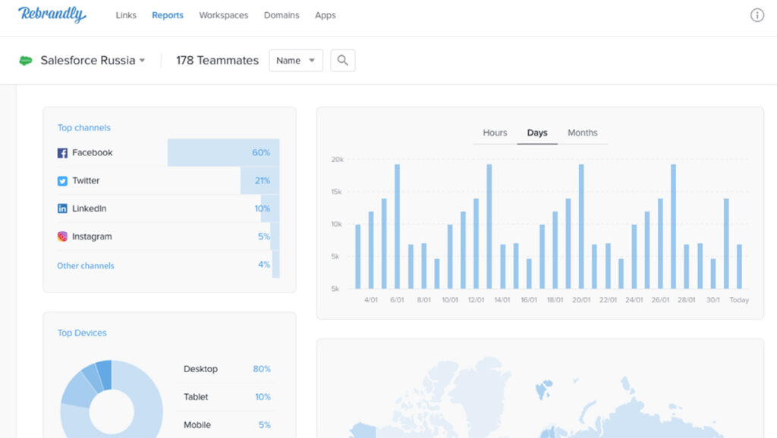The height and width of the screenshot is (438, 777).
Task: Click the 20k y-axis label
Action: click(337, 159)
